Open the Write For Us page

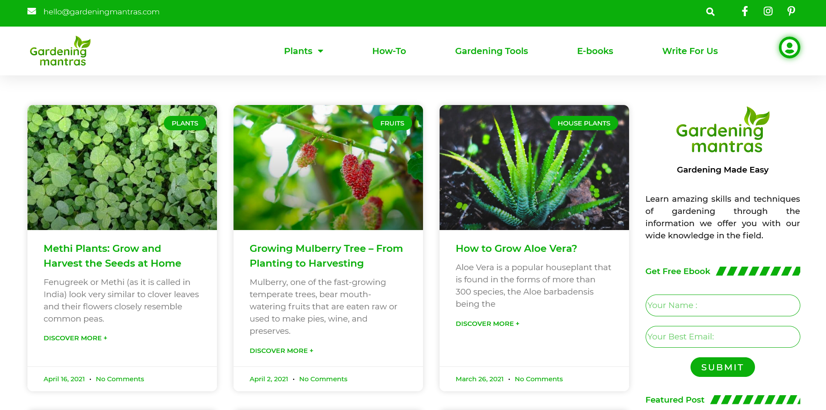690,51
